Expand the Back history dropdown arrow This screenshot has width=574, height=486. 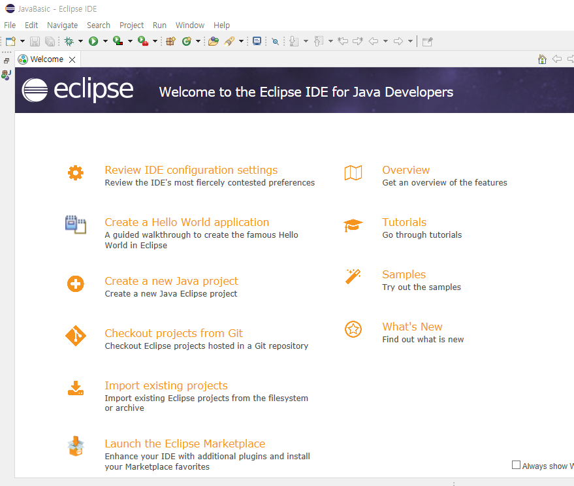[x=385, y=41]
